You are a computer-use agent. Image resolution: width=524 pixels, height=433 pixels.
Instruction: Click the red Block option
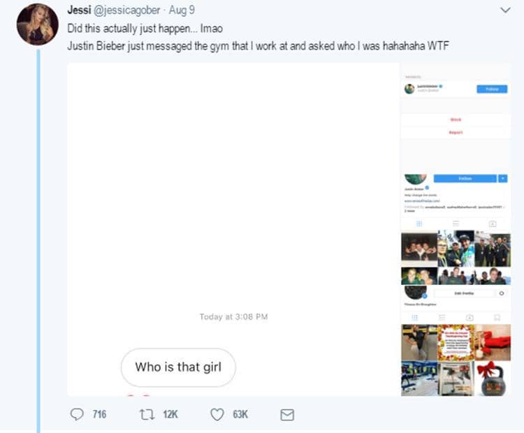click(x=456, y=120)
